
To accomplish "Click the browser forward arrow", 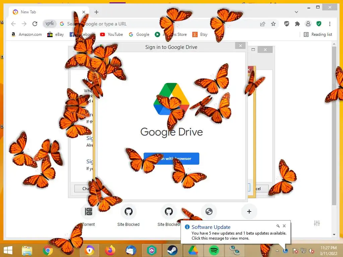I will [x=24, y=24].
